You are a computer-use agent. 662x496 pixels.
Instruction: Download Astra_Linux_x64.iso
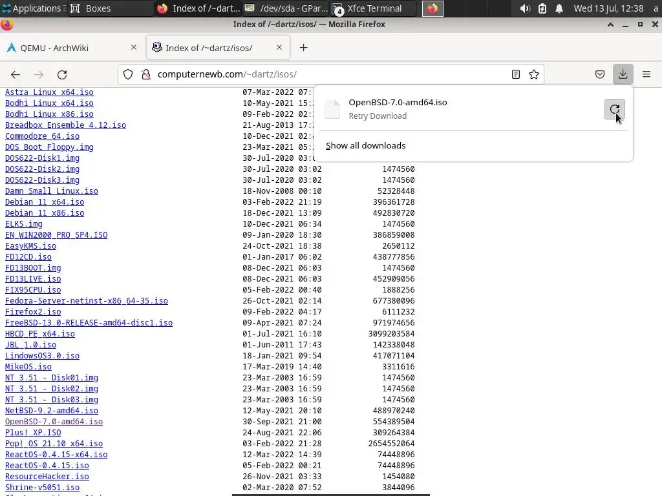click(x=49, y=92)
